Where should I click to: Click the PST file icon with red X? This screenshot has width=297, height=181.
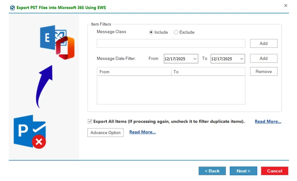click(x=30, y=132)
